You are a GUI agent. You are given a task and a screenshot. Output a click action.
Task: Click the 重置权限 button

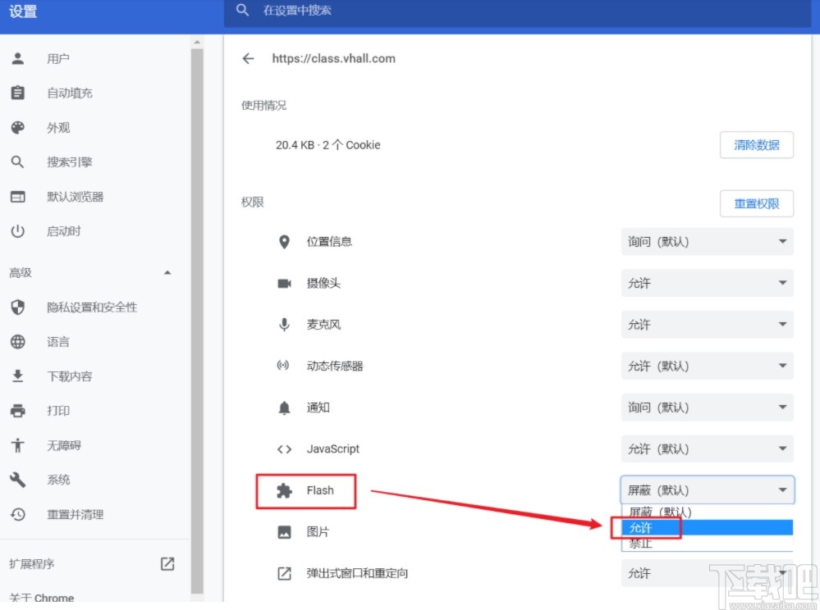click(756, 203)
